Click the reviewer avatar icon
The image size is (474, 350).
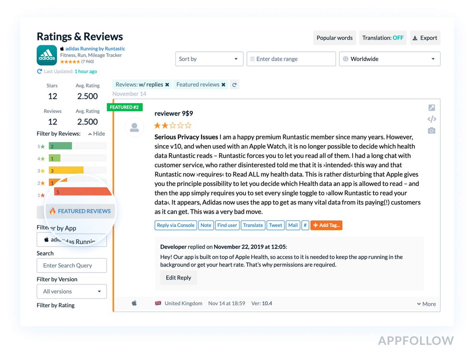[134, 127]
